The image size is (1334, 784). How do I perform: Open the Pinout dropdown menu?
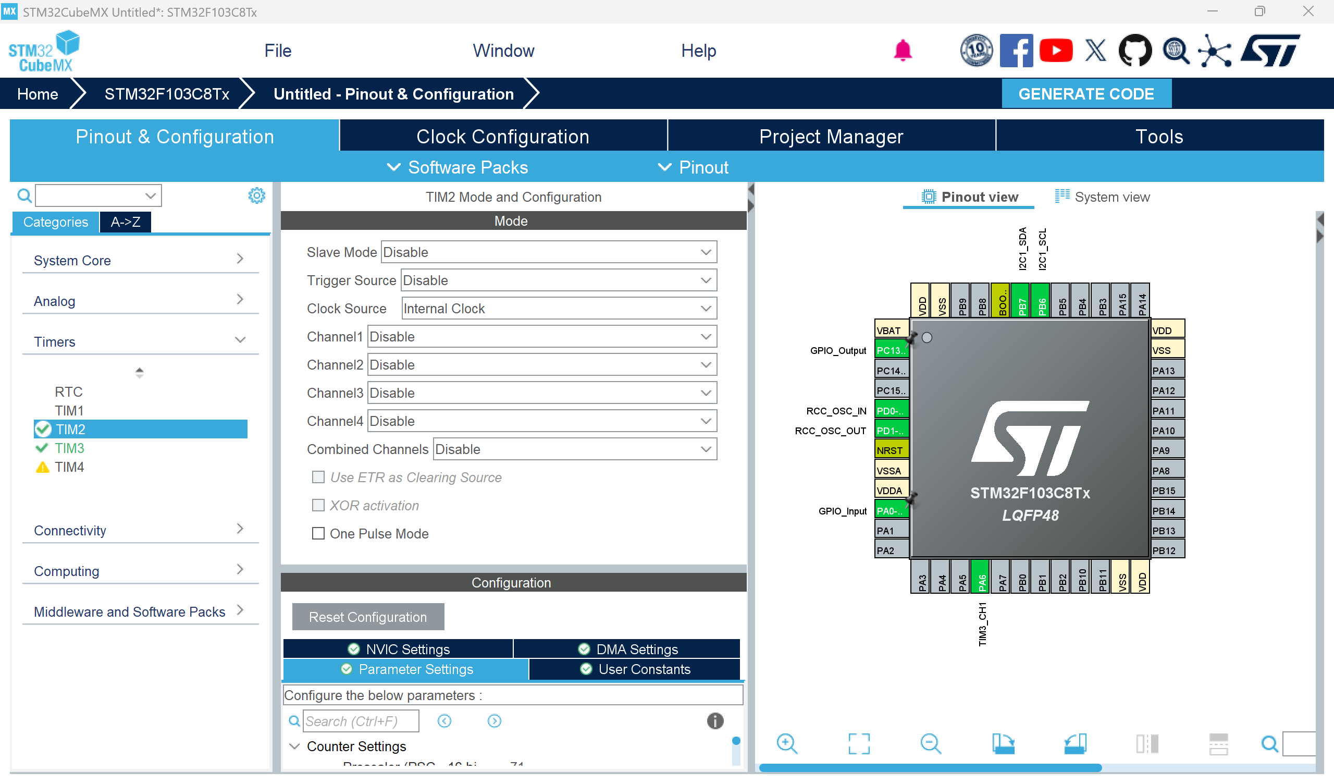693,167
